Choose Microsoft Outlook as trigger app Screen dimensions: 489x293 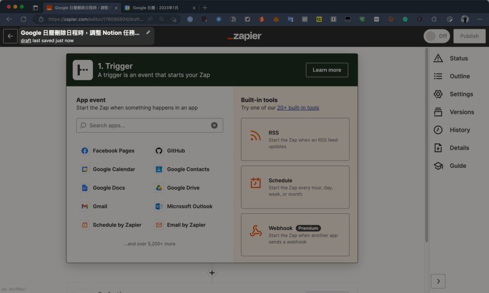pyautogui.click(x=184, y=206)
